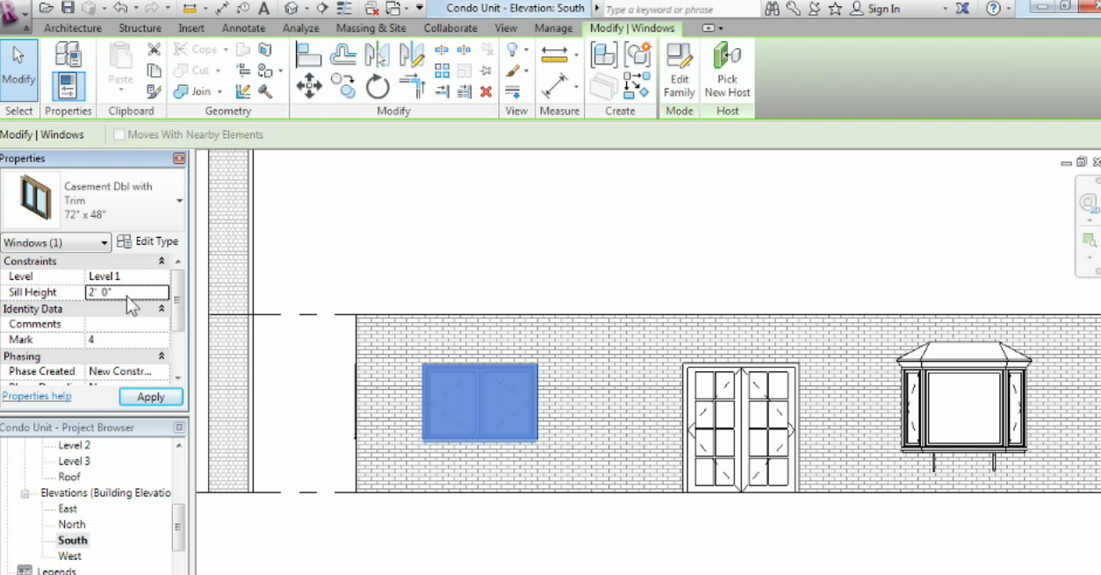Image resolution: width=1101 pixels, height=575 pixels.
Task: Click Pick New Host button
Action: pos(727,71)
